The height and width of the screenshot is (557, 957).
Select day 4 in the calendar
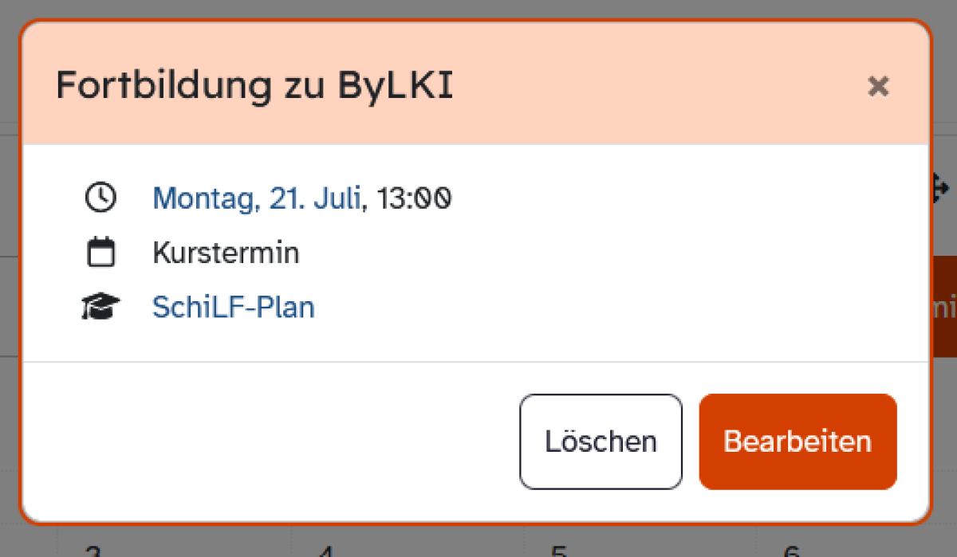tap(325, 551)
